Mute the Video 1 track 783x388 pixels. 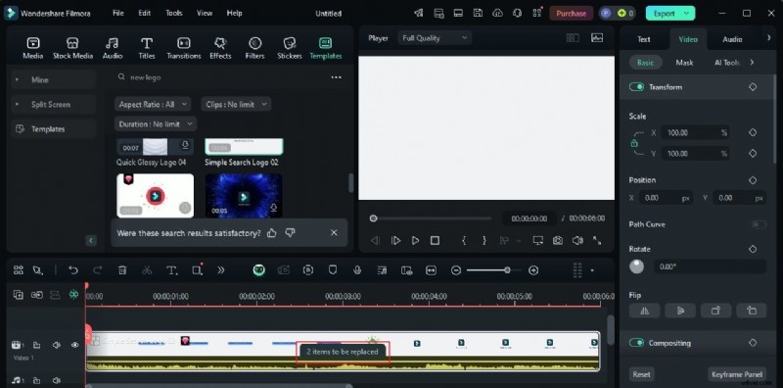tap(57, 345)
